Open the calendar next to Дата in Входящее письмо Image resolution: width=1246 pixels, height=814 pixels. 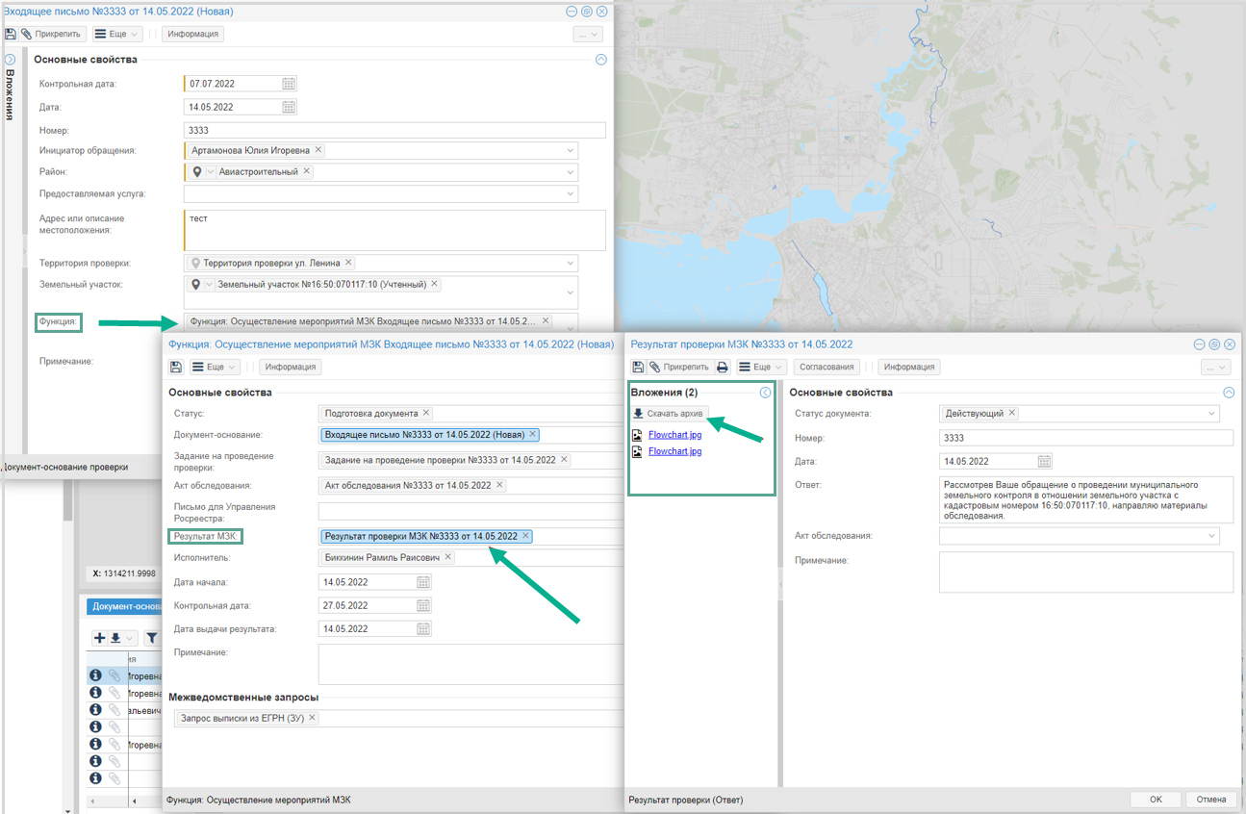[x=289, y=107]
